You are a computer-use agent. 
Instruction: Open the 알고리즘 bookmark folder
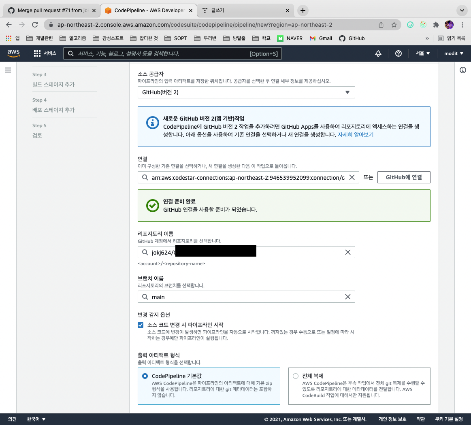click(73, 38)
